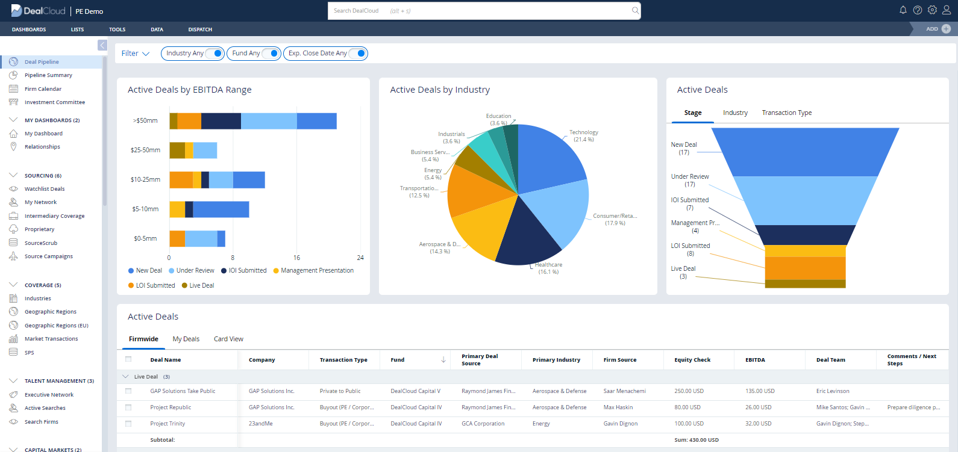Screen dimensions: 958x452
Task: Click the search magnifier icon
Action: point(635,11)
